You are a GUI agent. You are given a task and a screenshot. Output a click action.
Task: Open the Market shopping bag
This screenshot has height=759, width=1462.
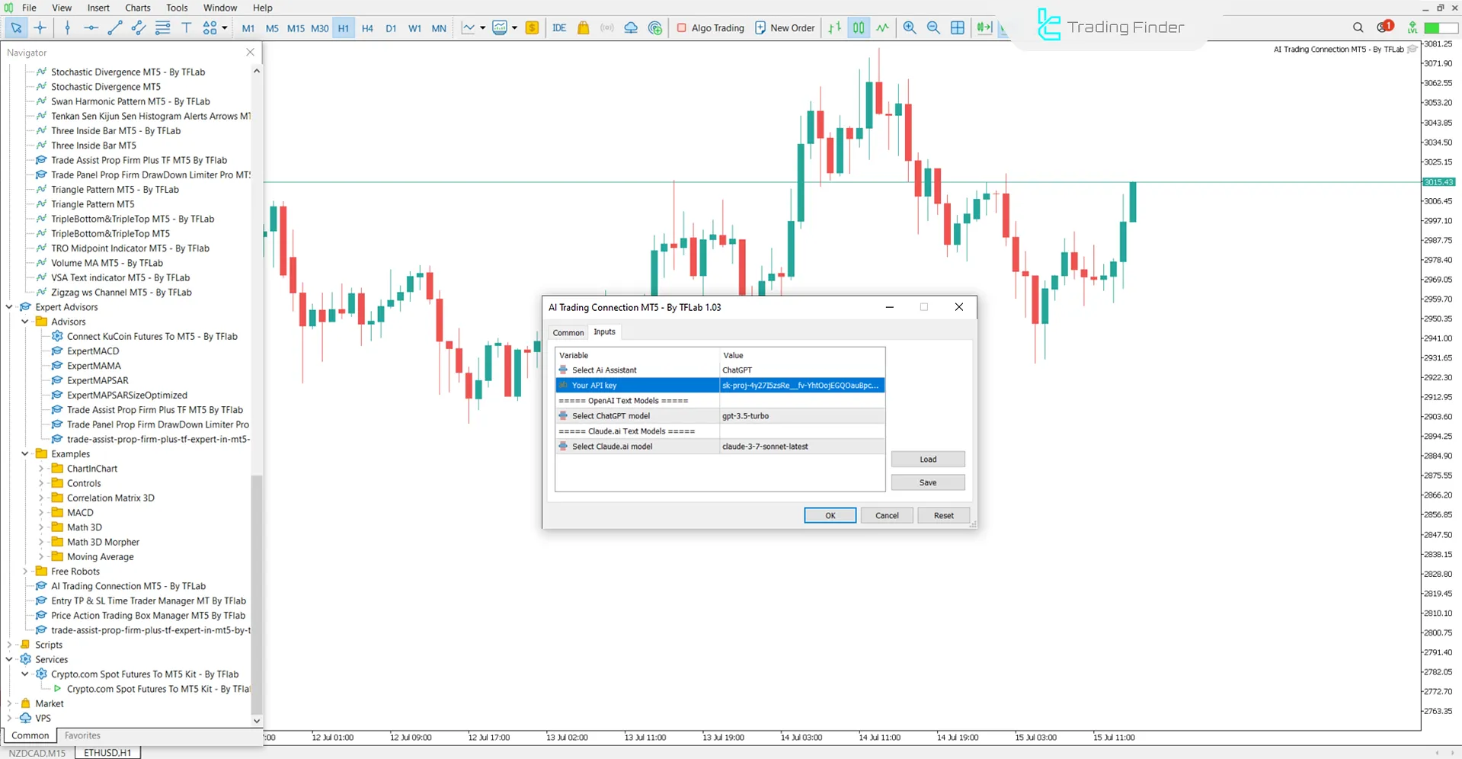click(583, 27)
